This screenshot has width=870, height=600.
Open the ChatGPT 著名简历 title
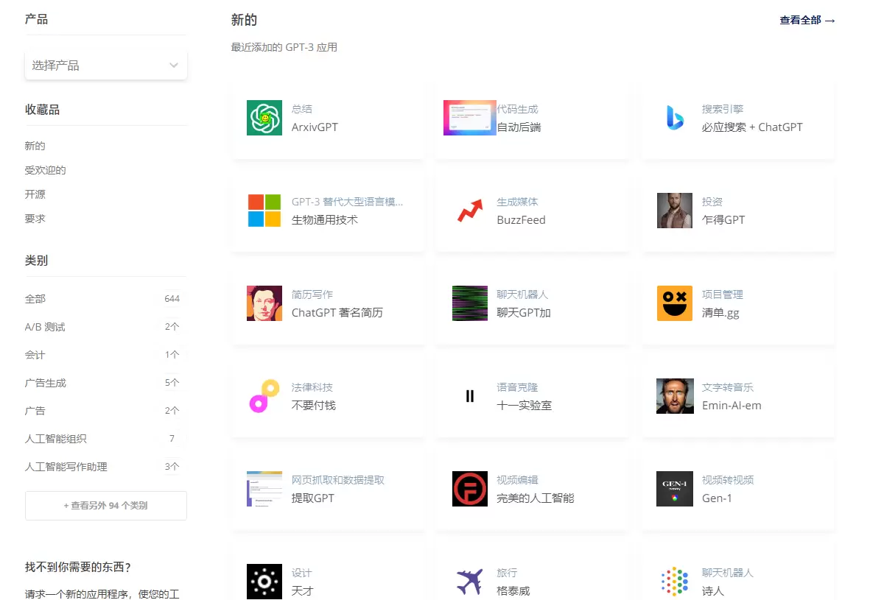(x=337, y=313)
